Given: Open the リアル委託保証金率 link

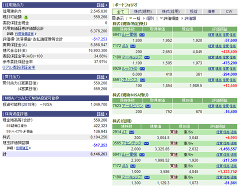Looking at the screenshot, I should [19, 67].
